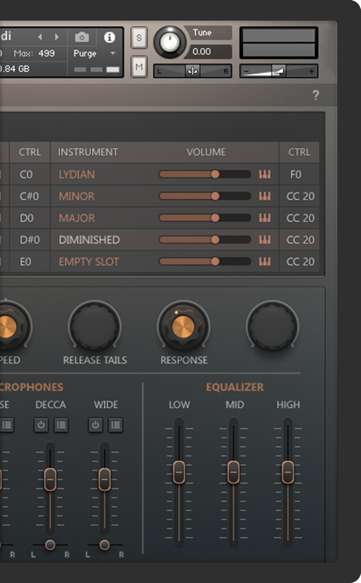Click the camera snapshot icon
The image size is (361, 583).
point(82,38)
